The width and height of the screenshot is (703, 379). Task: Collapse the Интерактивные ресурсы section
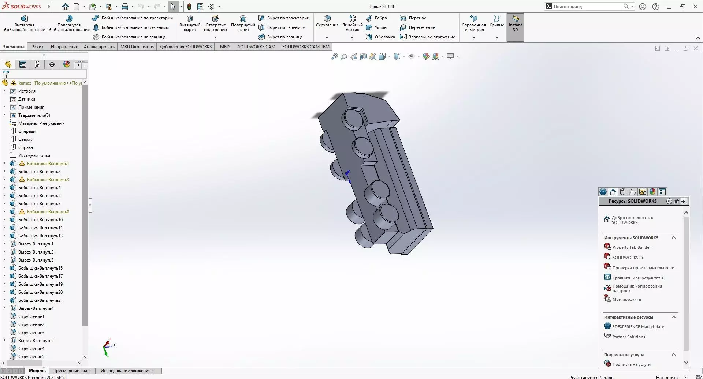pos(674,317)
